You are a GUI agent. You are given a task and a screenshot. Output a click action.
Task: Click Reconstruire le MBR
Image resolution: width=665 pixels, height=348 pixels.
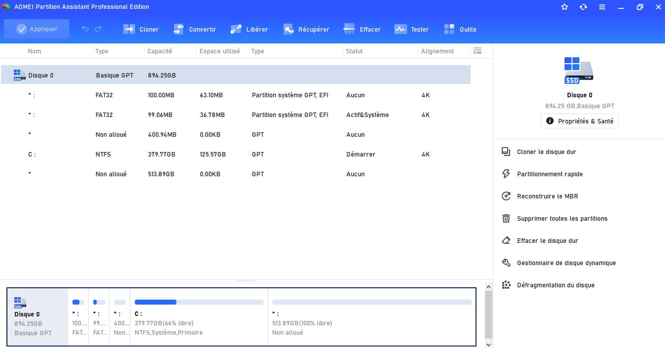547,196
